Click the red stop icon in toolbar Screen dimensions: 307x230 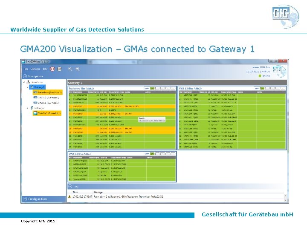pyautogui.click(x=52, y=69)
